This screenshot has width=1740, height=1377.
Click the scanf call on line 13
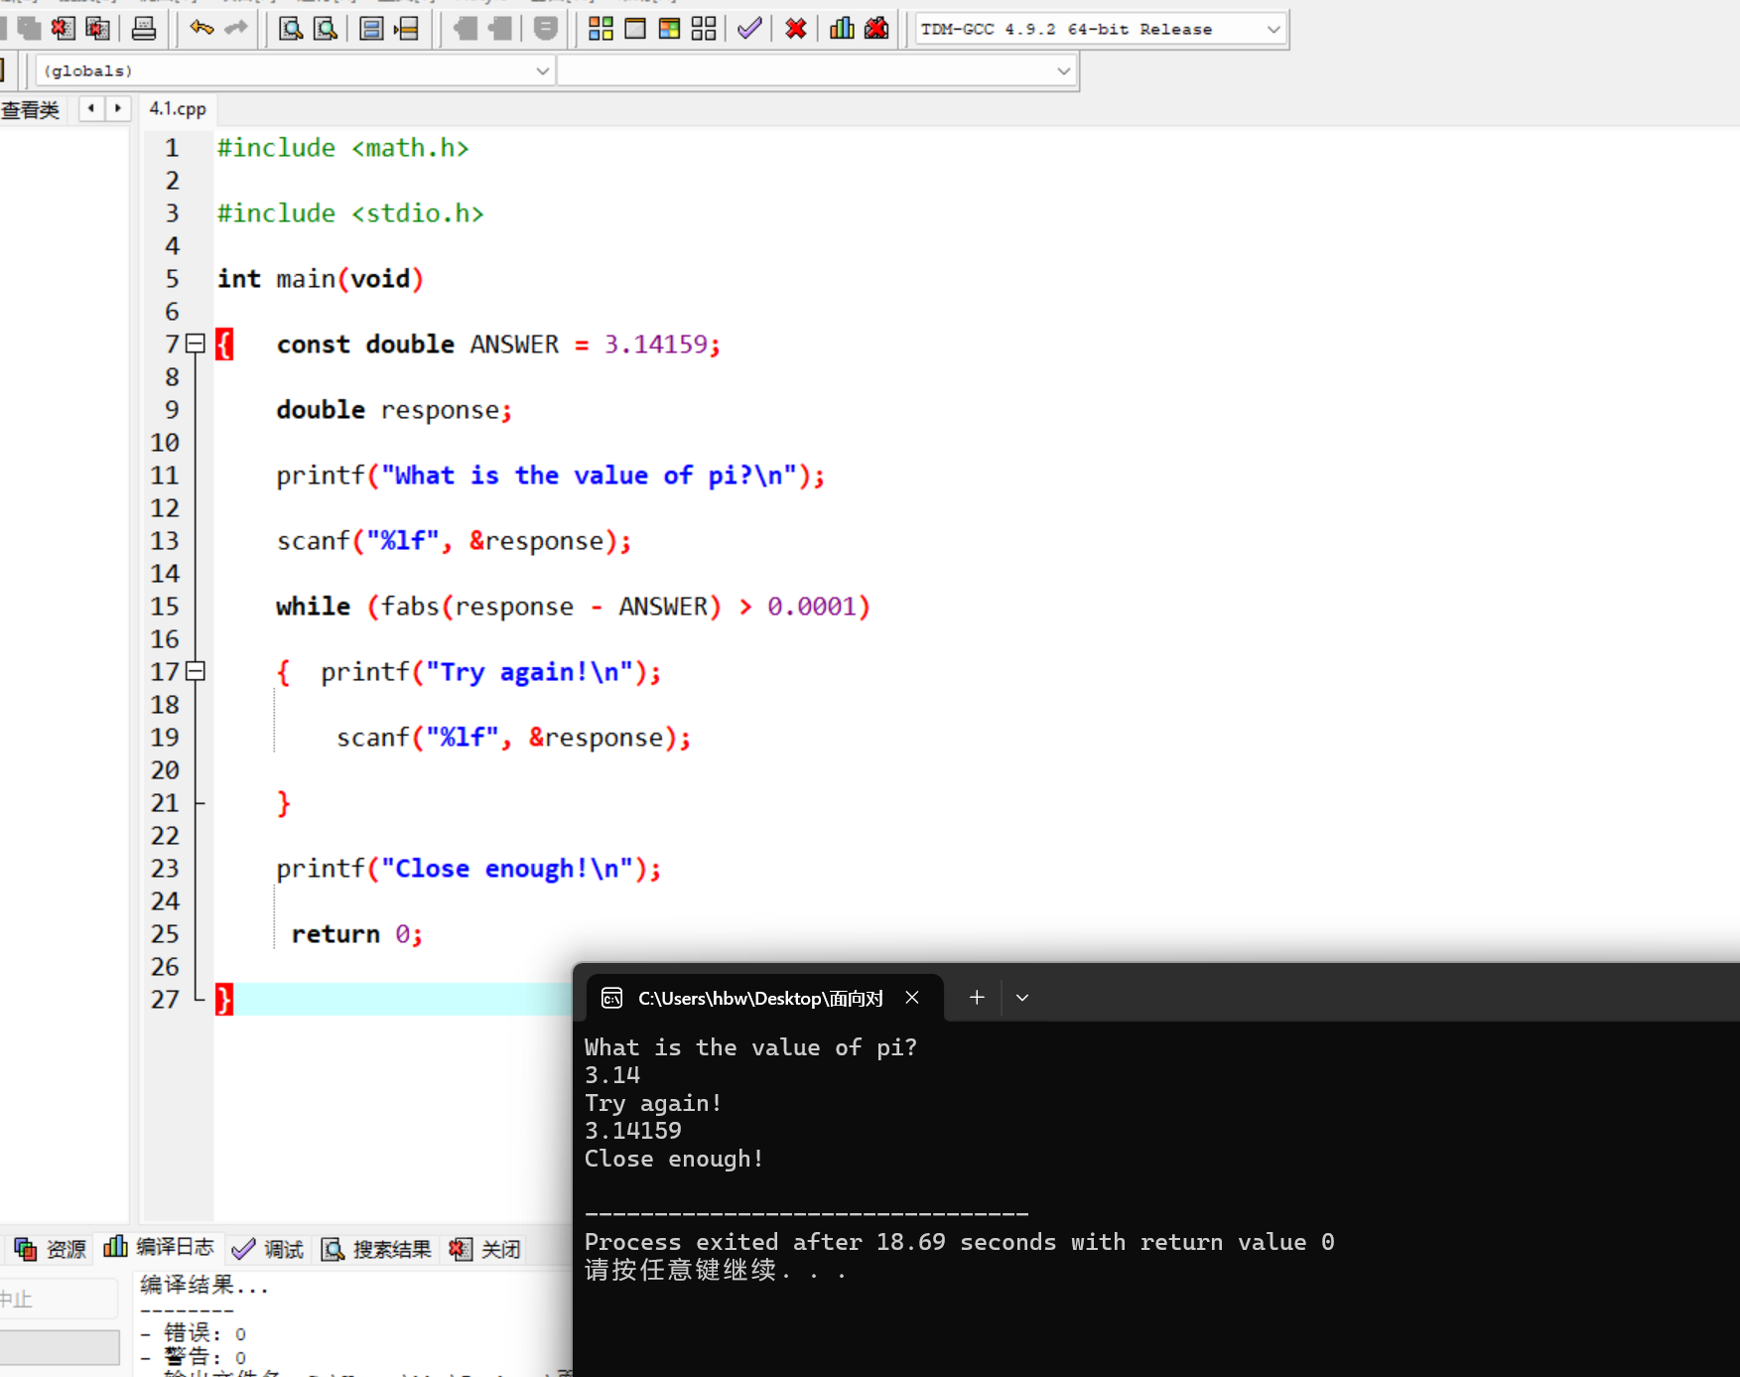coord(454,541)
